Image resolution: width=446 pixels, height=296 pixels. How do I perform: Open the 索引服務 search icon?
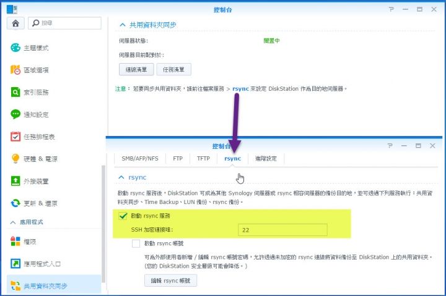15,92
